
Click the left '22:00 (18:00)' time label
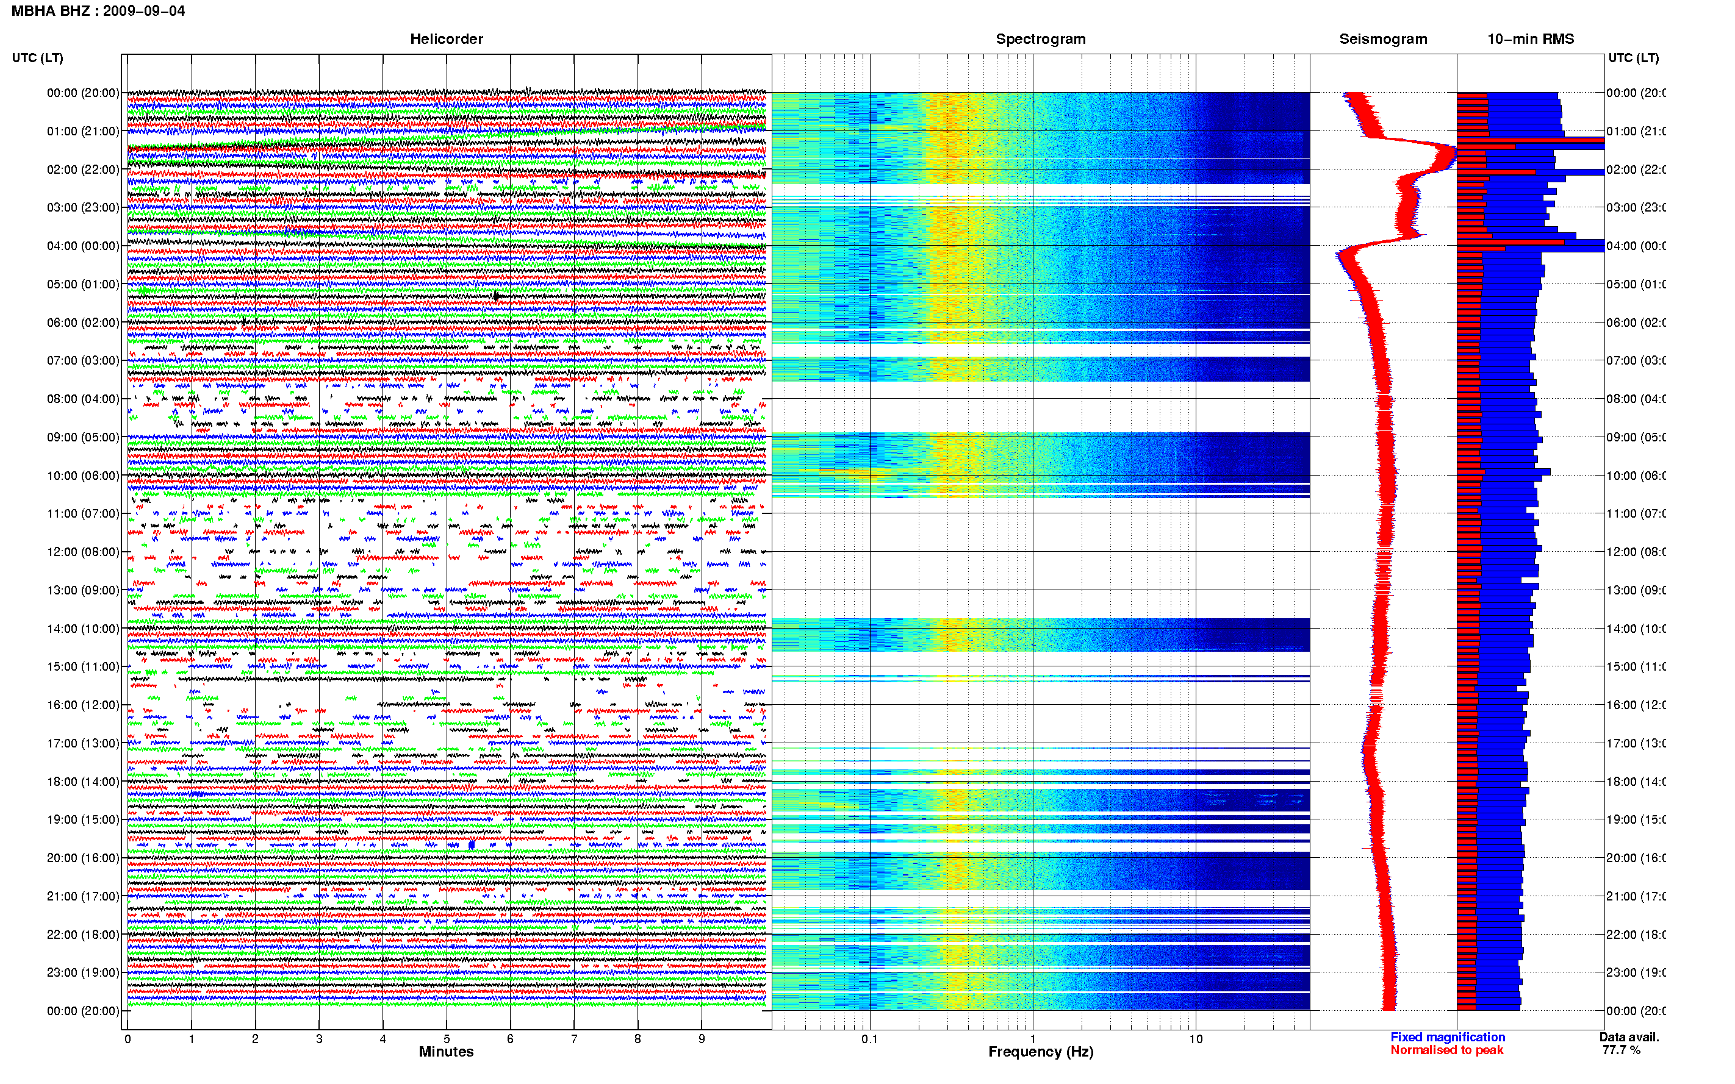tap(82, 935)
